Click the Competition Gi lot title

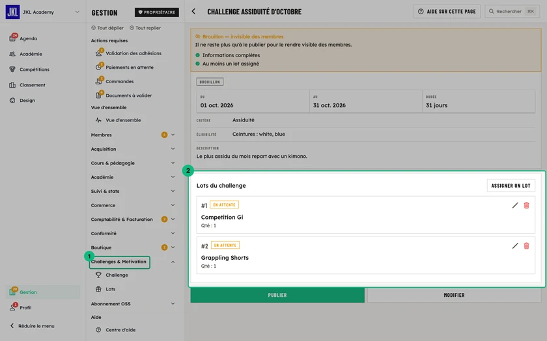[222, 217]
